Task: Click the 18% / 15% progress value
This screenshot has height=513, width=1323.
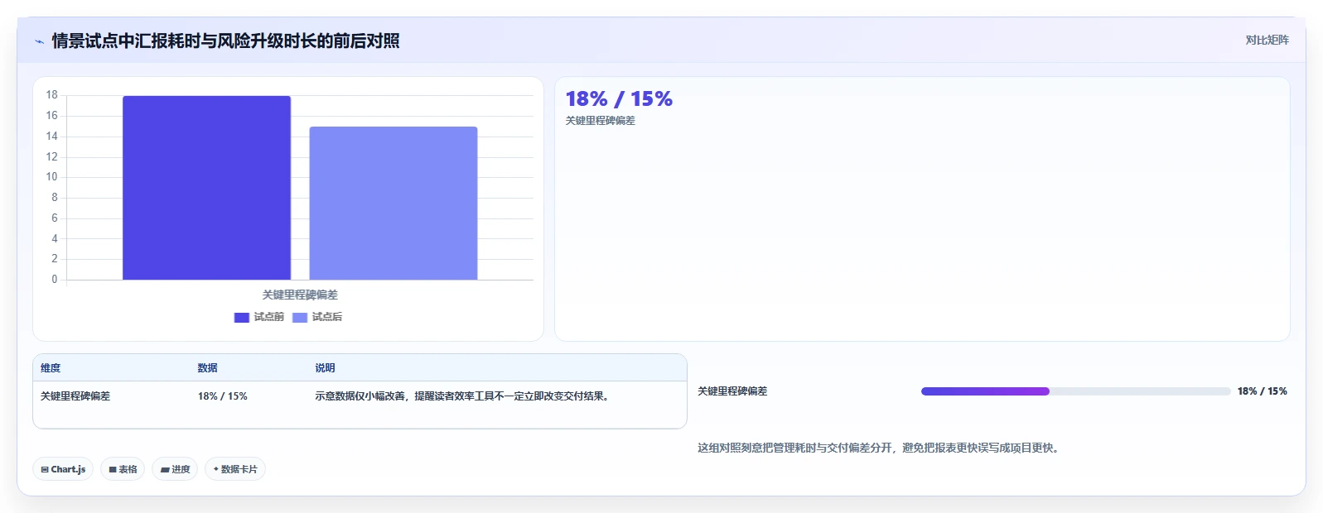Action: (1262, 391)
